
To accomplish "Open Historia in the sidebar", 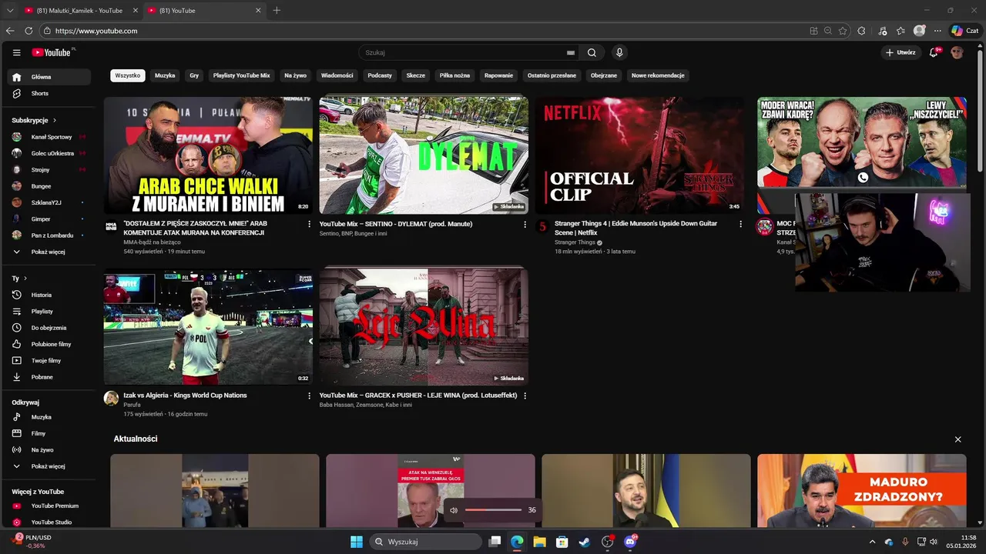I will point(49,295).
